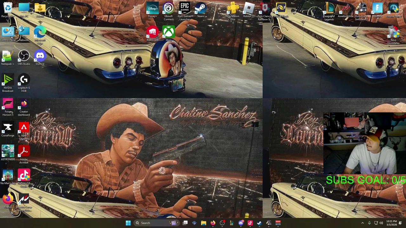
Task: Switch to Firefox on the taskbar
Action: pyautogui.click(x=213, y=223)
